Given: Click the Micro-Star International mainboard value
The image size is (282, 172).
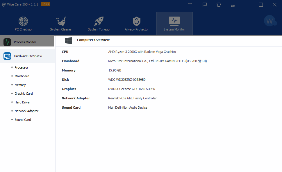Looking at the screenshot, I should pos(157,61).
